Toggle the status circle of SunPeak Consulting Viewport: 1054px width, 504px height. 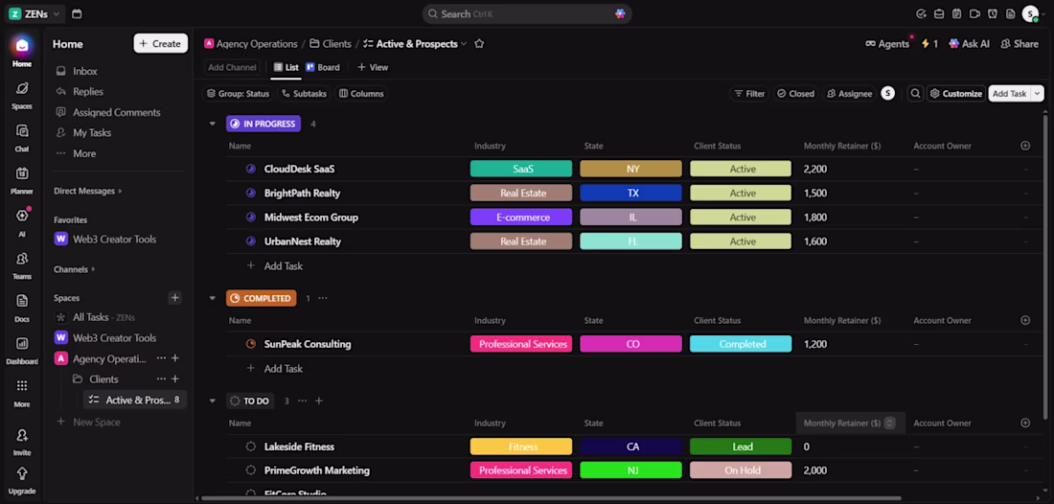[x=251, y=344]
